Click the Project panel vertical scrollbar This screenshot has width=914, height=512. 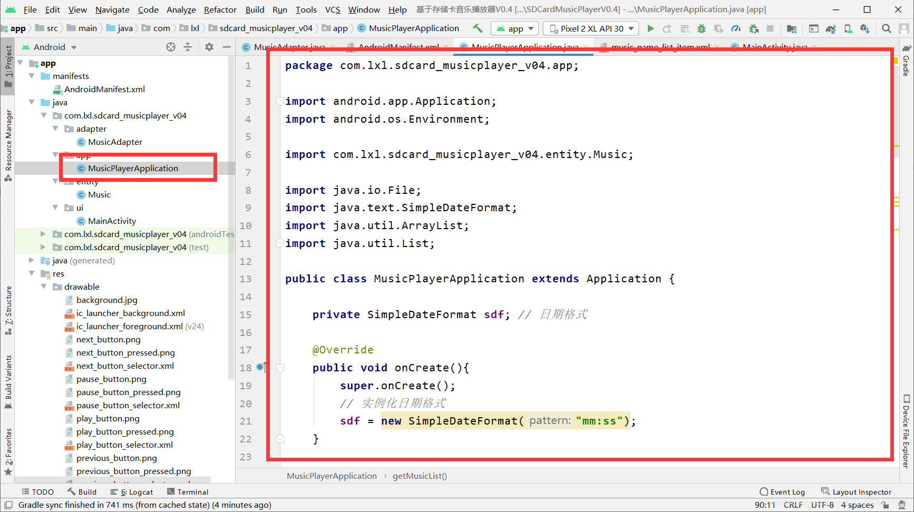coord(231,217)
